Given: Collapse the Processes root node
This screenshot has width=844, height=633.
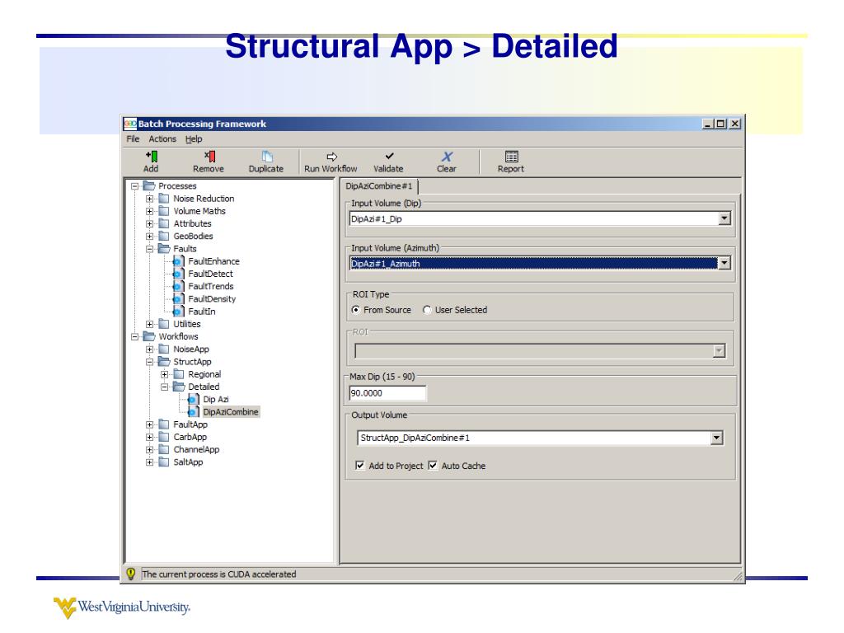Looking at the screenshot, I should 134,186.
